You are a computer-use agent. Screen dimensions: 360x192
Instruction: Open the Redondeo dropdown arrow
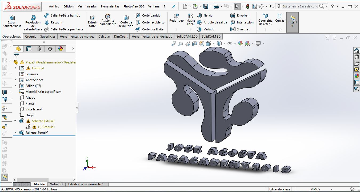[177, 30]
